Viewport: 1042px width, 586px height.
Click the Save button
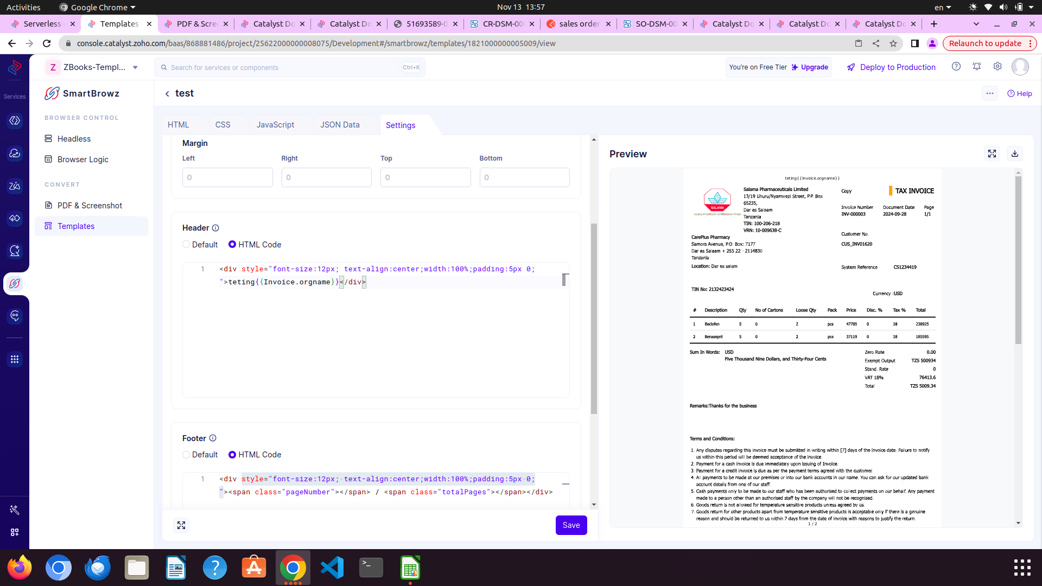[571, 525]
